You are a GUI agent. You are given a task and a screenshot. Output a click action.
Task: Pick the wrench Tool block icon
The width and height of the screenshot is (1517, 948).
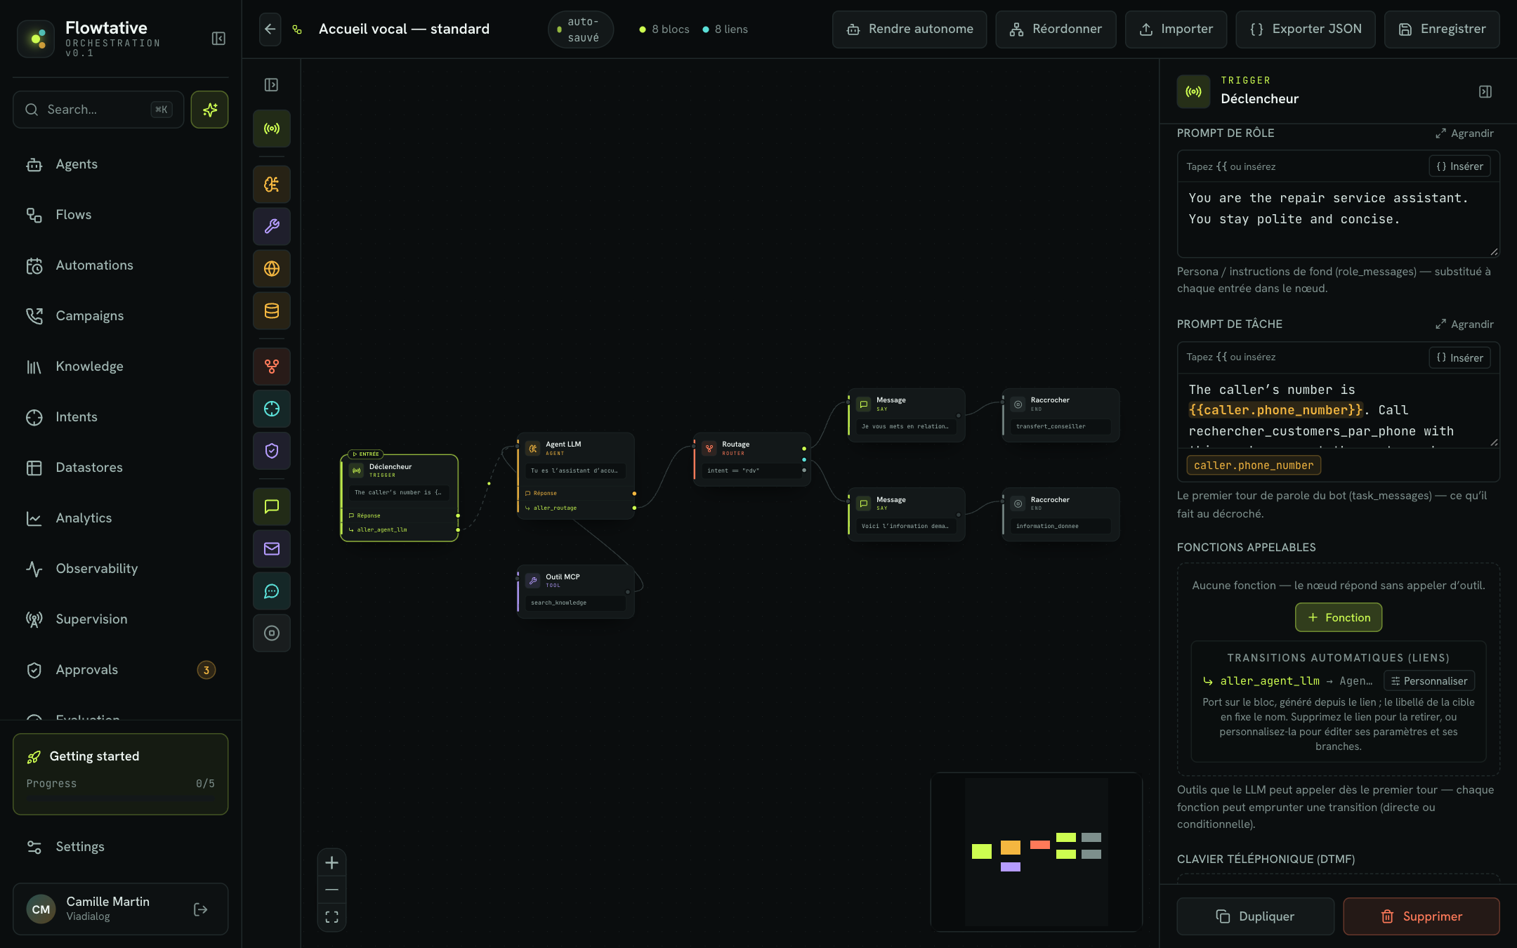tap(272, 226)
